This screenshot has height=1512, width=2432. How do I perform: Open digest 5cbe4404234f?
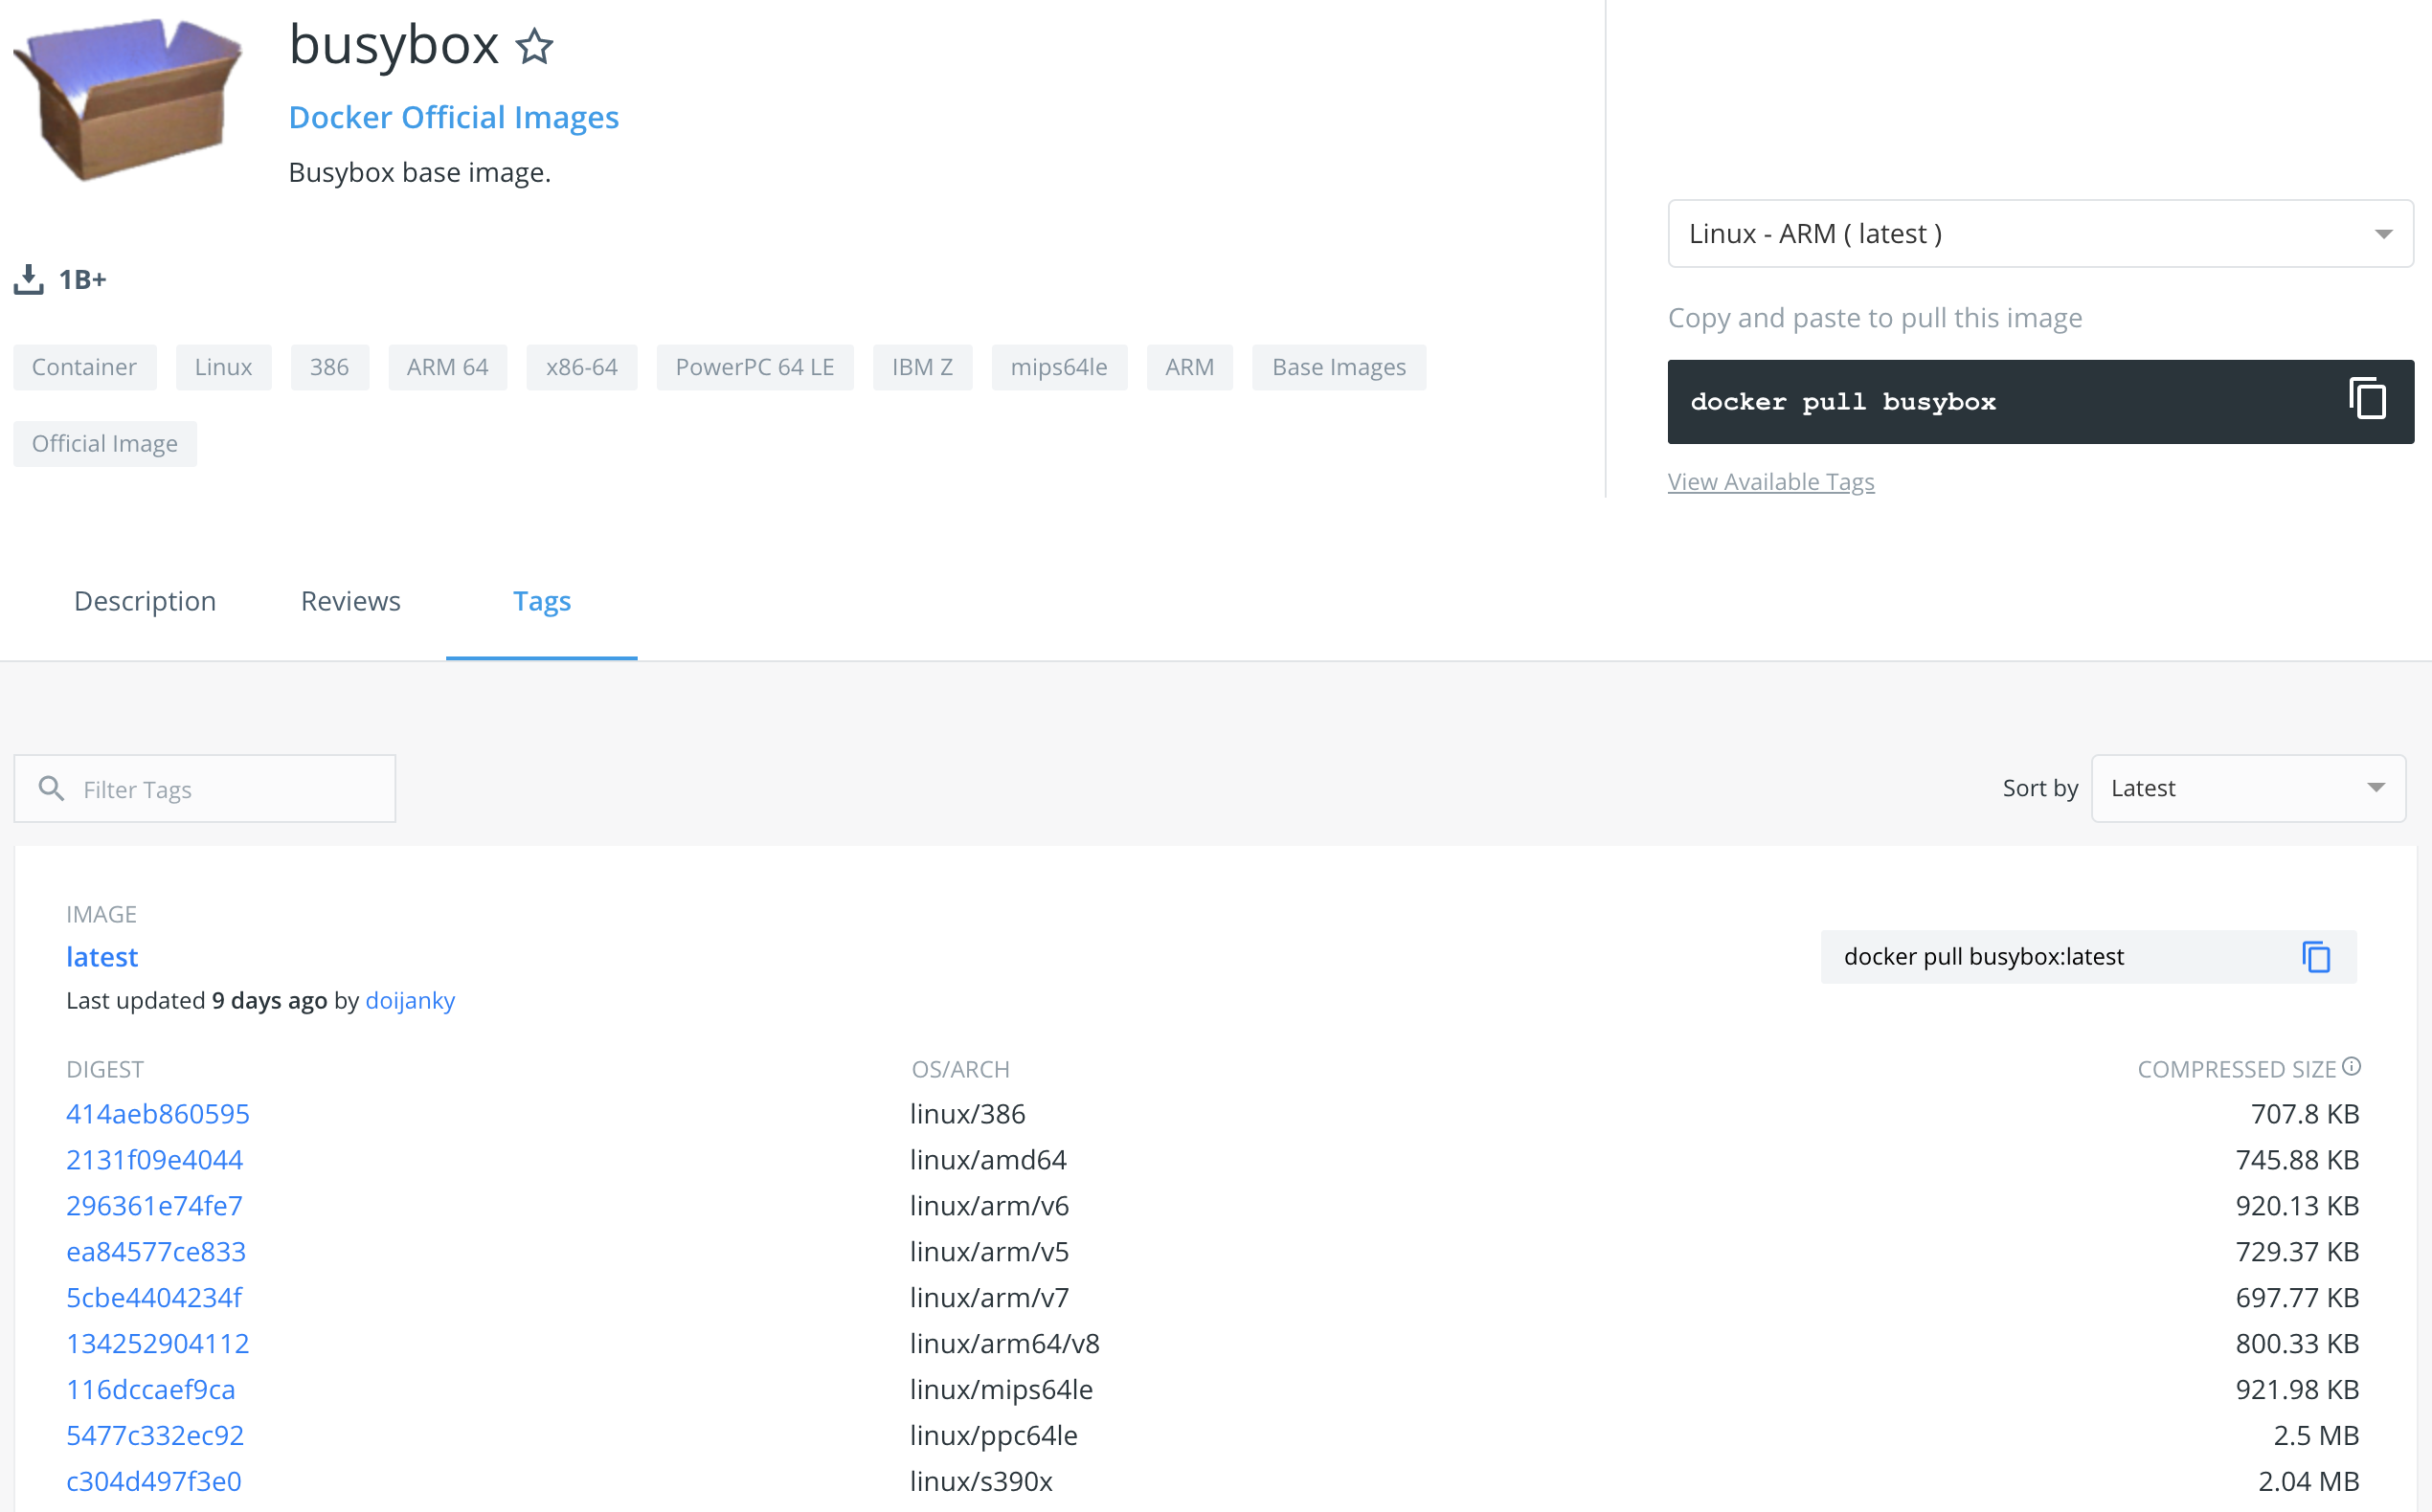153,1298
